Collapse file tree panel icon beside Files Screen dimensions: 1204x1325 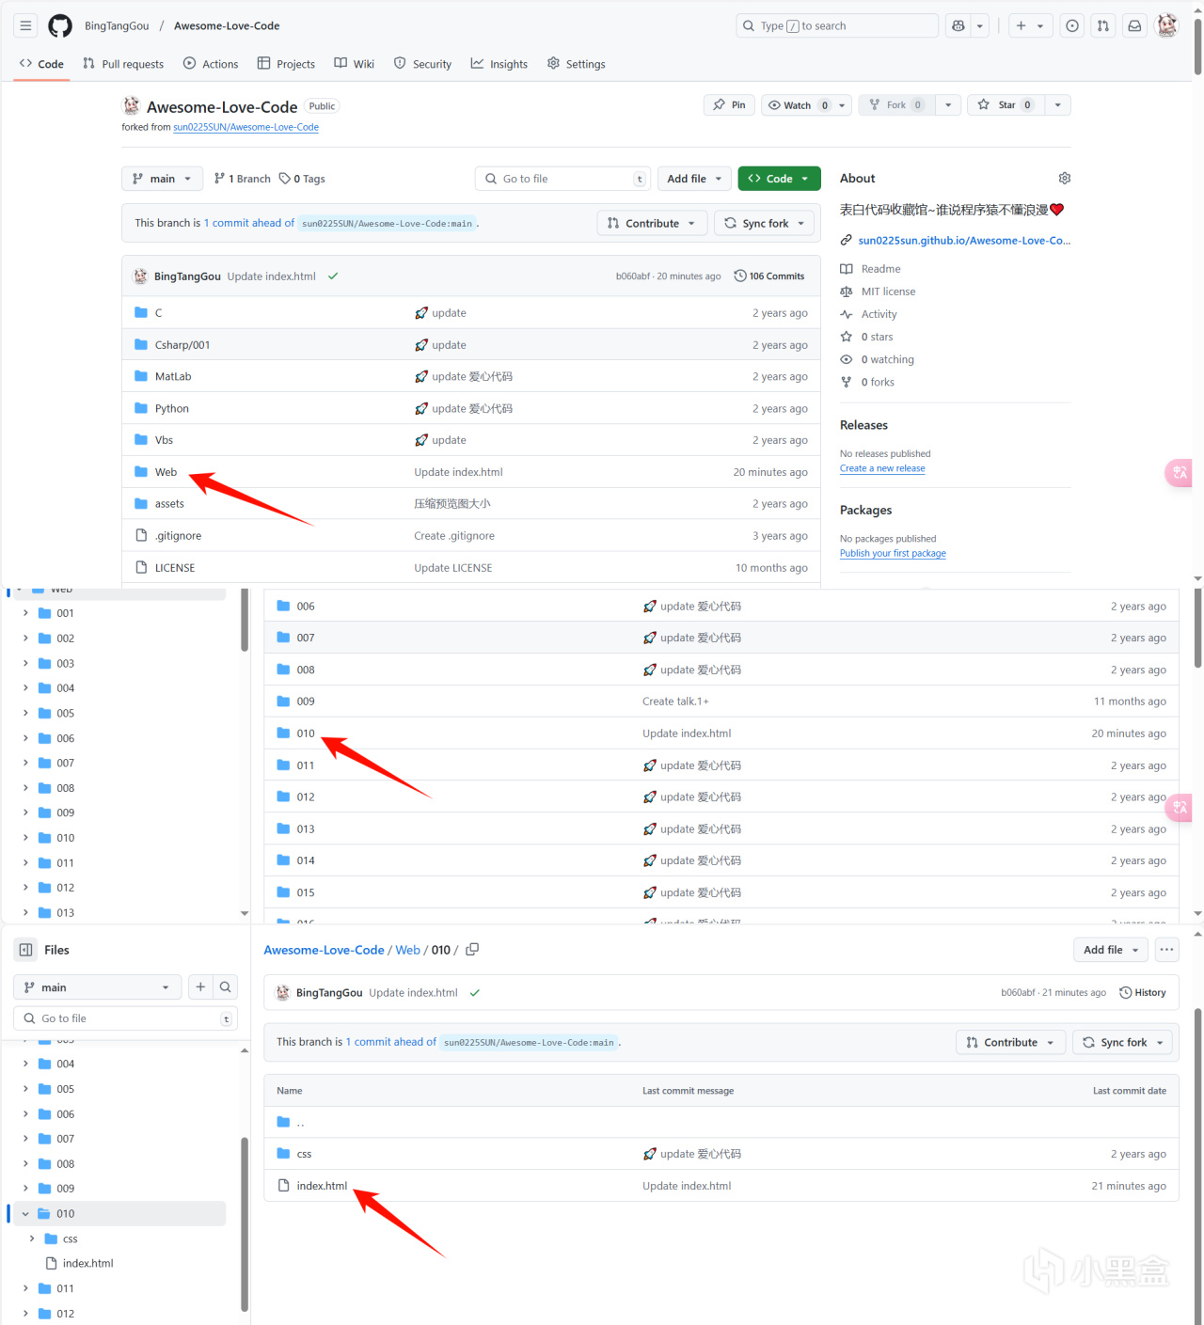[26, 950]
